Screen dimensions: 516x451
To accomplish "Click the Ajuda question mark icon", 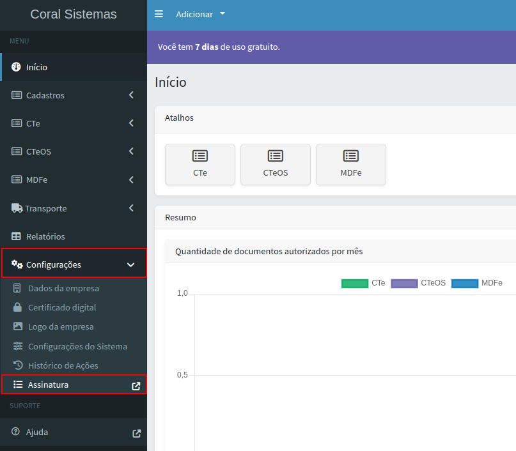I will [16, 432].
